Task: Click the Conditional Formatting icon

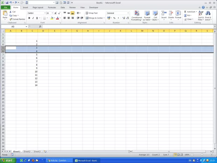Action: point(136,13)
